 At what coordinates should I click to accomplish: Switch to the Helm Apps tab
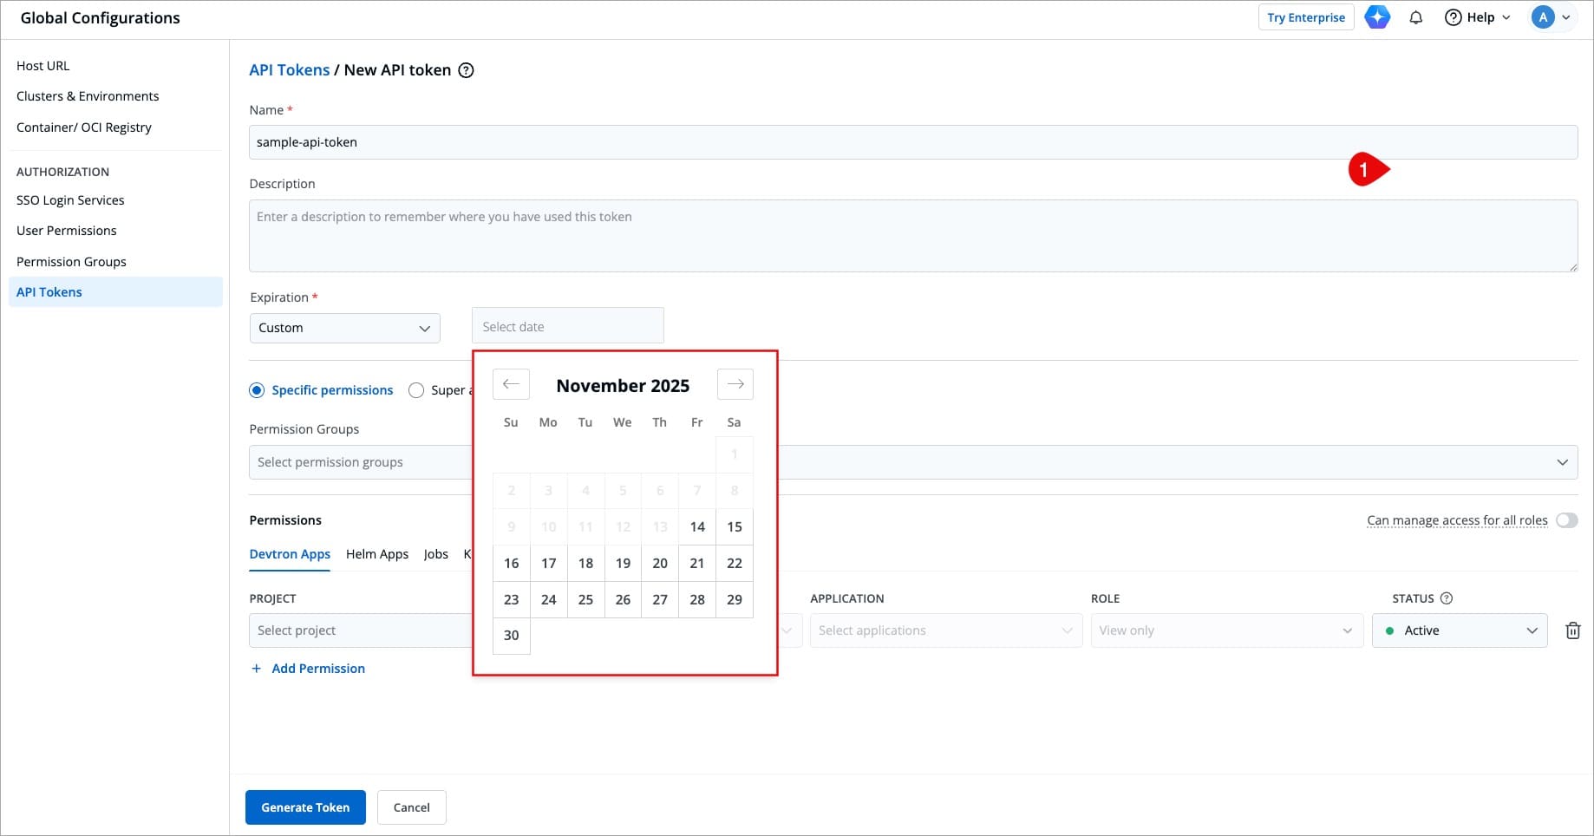click(376, 554)
